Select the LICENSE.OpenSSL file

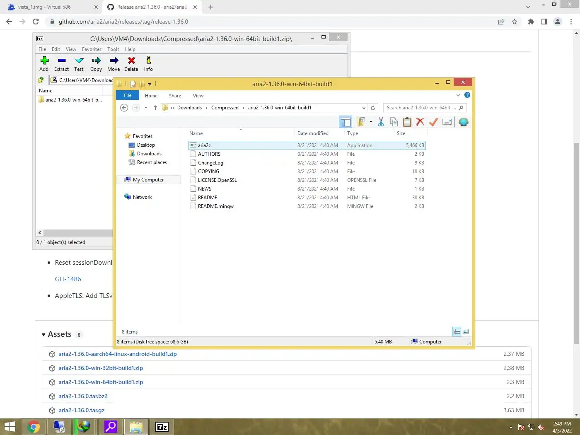click(307, 180)
